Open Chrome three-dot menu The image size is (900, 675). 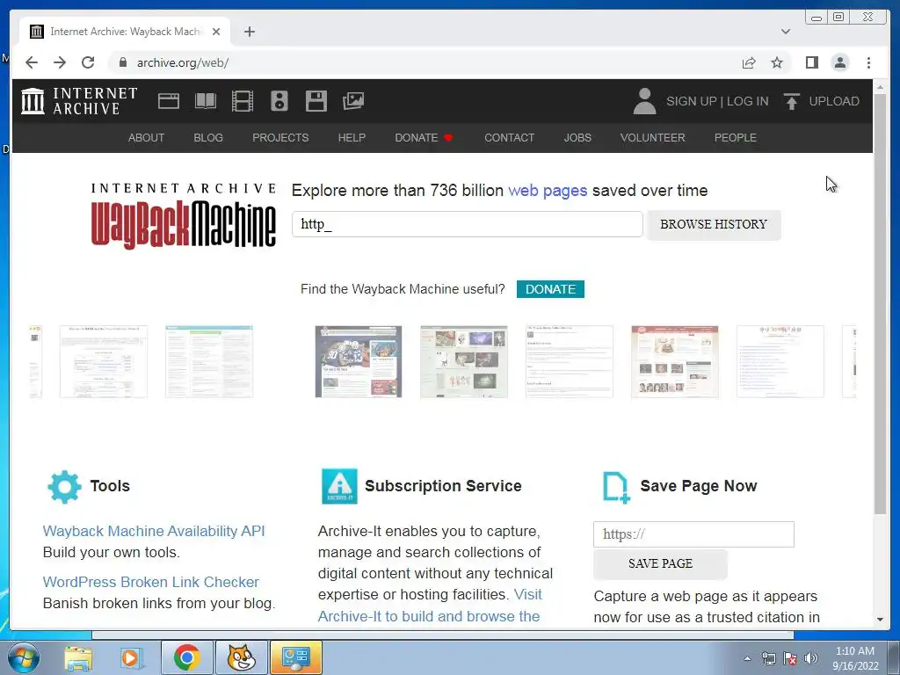coord(868,62)
